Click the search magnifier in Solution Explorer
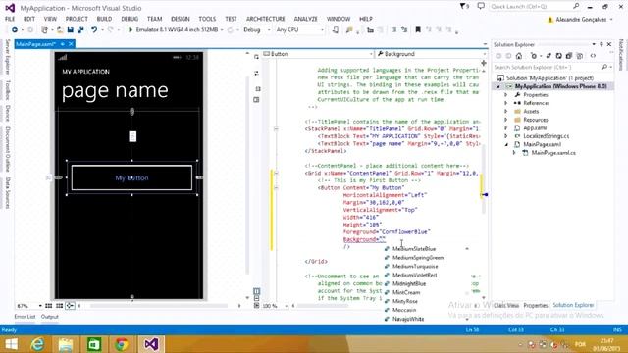The image size is (628, 353). pos(604,67)
